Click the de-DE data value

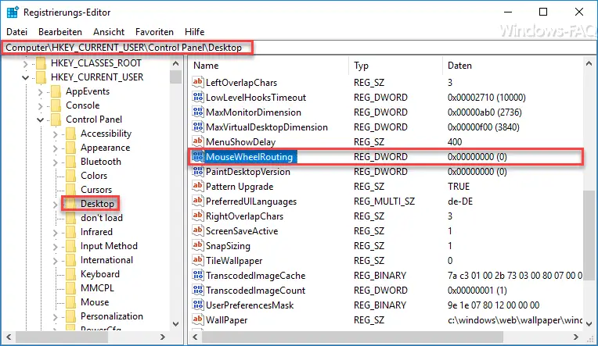[x=460, y=202]
